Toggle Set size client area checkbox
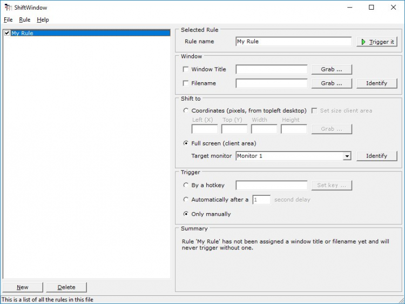The width and height of the screenshot is (405, 304). [x=314, y=110]
